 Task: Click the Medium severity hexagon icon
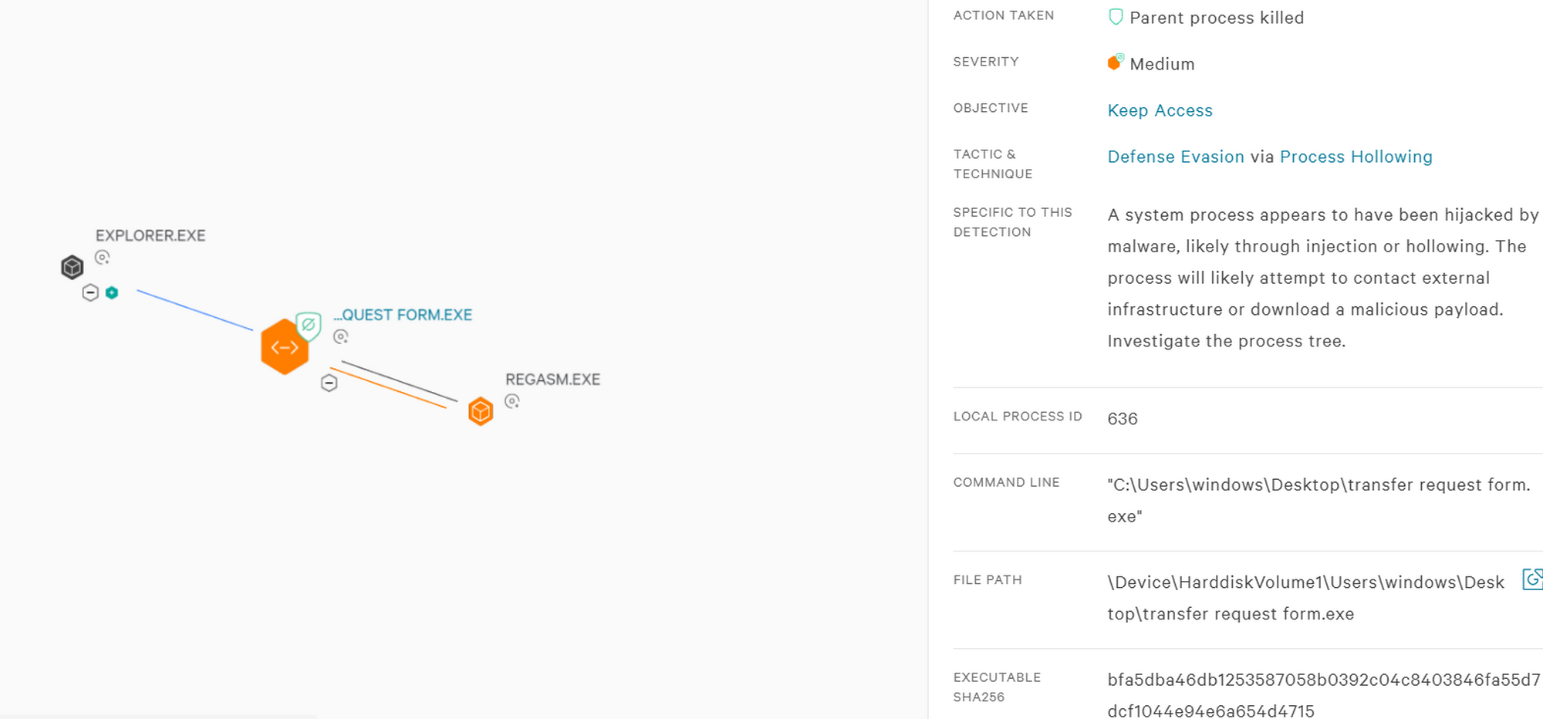click(1114, 62)
